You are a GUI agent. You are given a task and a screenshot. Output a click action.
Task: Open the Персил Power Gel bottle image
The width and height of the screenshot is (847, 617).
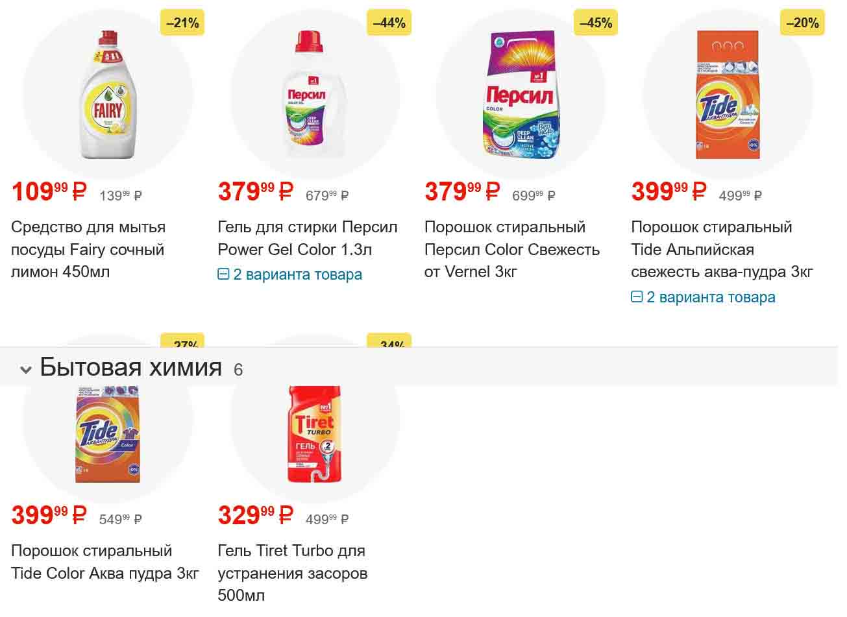[x=315, y=95]
